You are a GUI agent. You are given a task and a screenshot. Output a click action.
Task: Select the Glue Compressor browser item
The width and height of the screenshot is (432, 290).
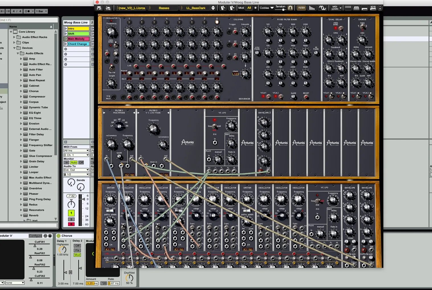tap(40, 156)
